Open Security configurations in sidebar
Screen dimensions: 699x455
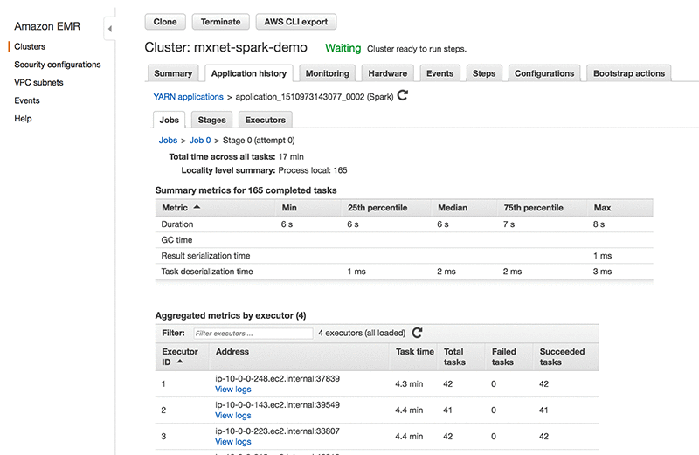57,65
